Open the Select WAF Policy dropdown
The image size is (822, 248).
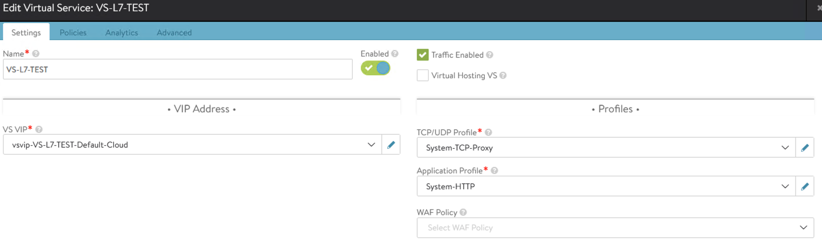pyautogui.click(x=615, y=227)
